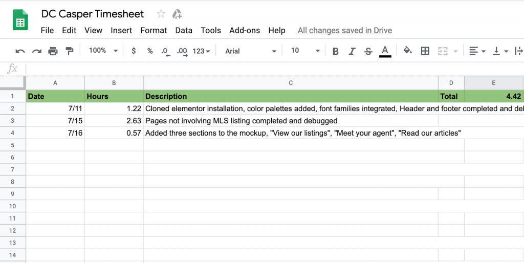Print the spreadsheet using printer icon
The height and width of the screenshot is (263, 524).
[53, 51]
